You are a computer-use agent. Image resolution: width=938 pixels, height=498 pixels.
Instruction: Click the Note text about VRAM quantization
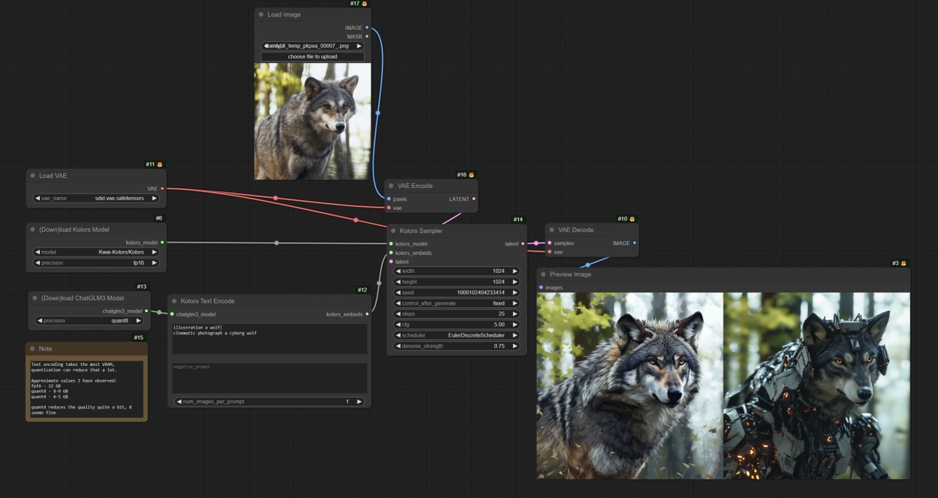coord(86,388)
